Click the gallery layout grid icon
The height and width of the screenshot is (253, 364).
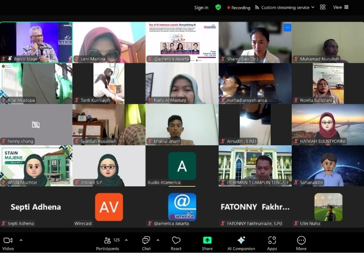[x=322, y=7]
